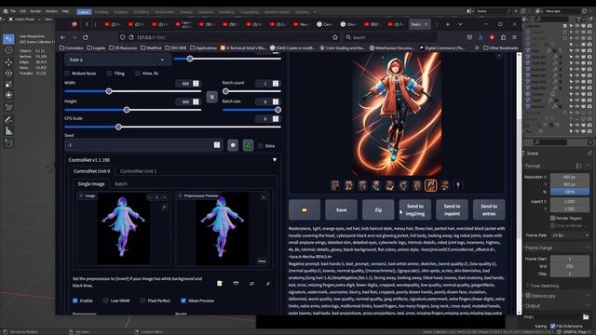Collapse the ControlNet v1.1.190 section
Image resolution: width=596 pixels, height=335 pixels.
pyautogui.click(x=275, y=160)
